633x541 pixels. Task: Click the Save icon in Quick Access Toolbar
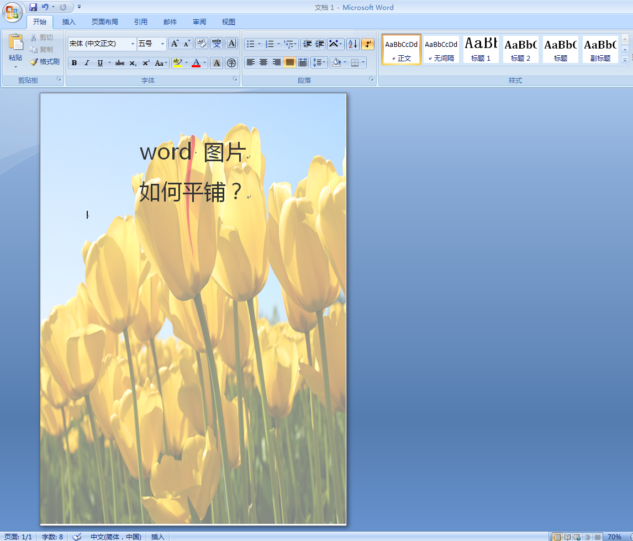(x=33, y=7)
